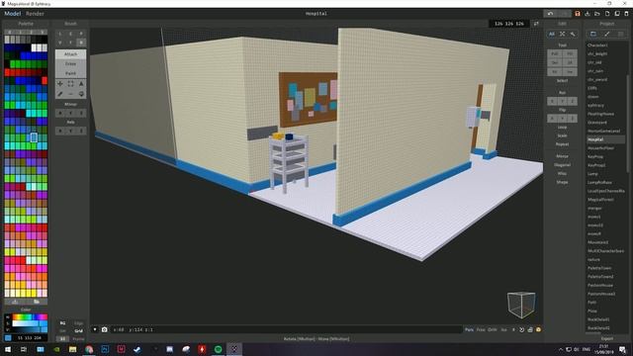Click the Export button
The height and width of the screenshot is (356, 633).
point(606,339)
